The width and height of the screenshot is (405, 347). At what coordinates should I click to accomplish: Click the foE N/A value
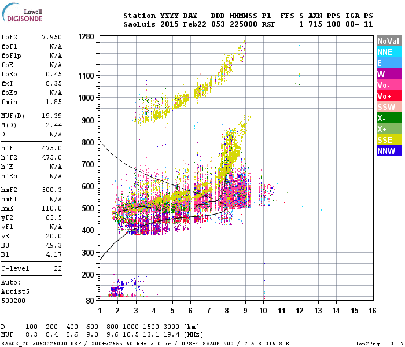(x=56, y=65)
